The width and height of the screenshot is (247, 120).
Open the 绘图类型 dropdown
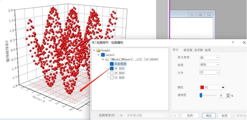coord(144,115)
